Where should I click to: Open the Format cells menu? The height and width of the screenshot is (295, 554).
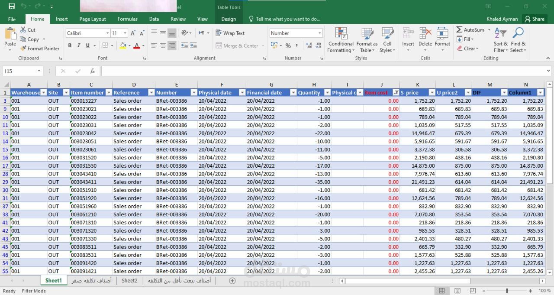click(x=442, y=40)
